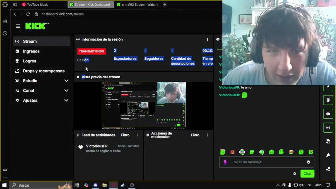Viewport: 336px width, 189px height.
Task: Open Steam from the taskbar
Action: coord(123,185)
